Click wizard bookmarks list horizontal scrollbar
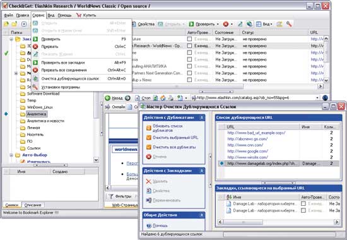The width and height of the screenshot is (347, 240). [x=278, y=222]
